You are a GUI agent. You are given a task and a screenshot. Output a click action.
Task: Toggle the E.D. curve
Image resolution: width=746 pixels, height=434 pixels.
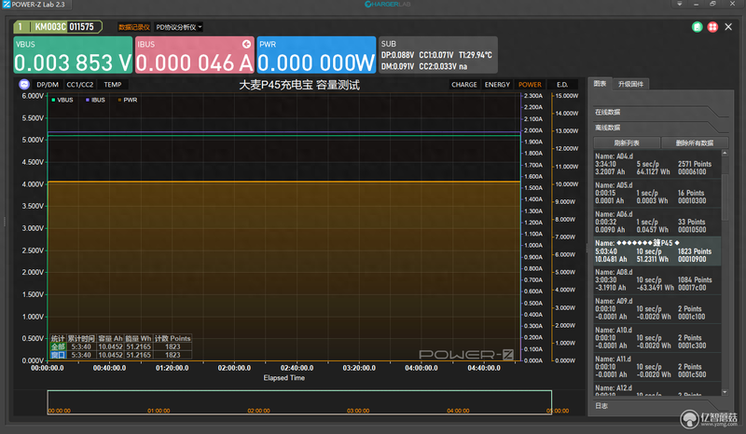coord(562,85)
